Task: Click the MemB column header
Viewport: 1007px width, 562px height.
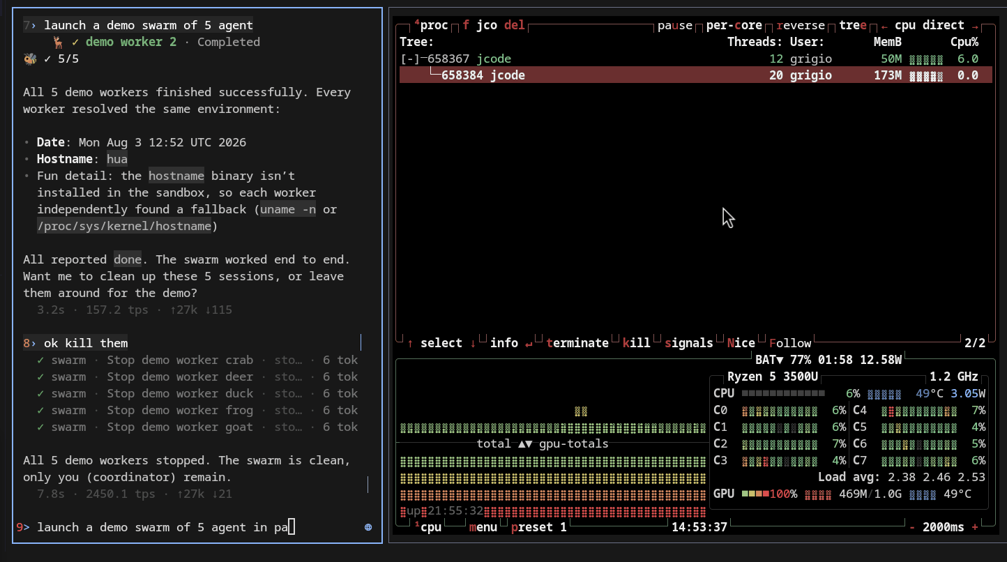Action: coord(888,42)
